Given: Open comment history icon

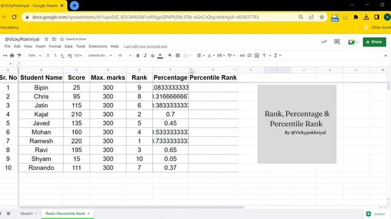Looking at the screenshot, I should (x=337, y=42).
